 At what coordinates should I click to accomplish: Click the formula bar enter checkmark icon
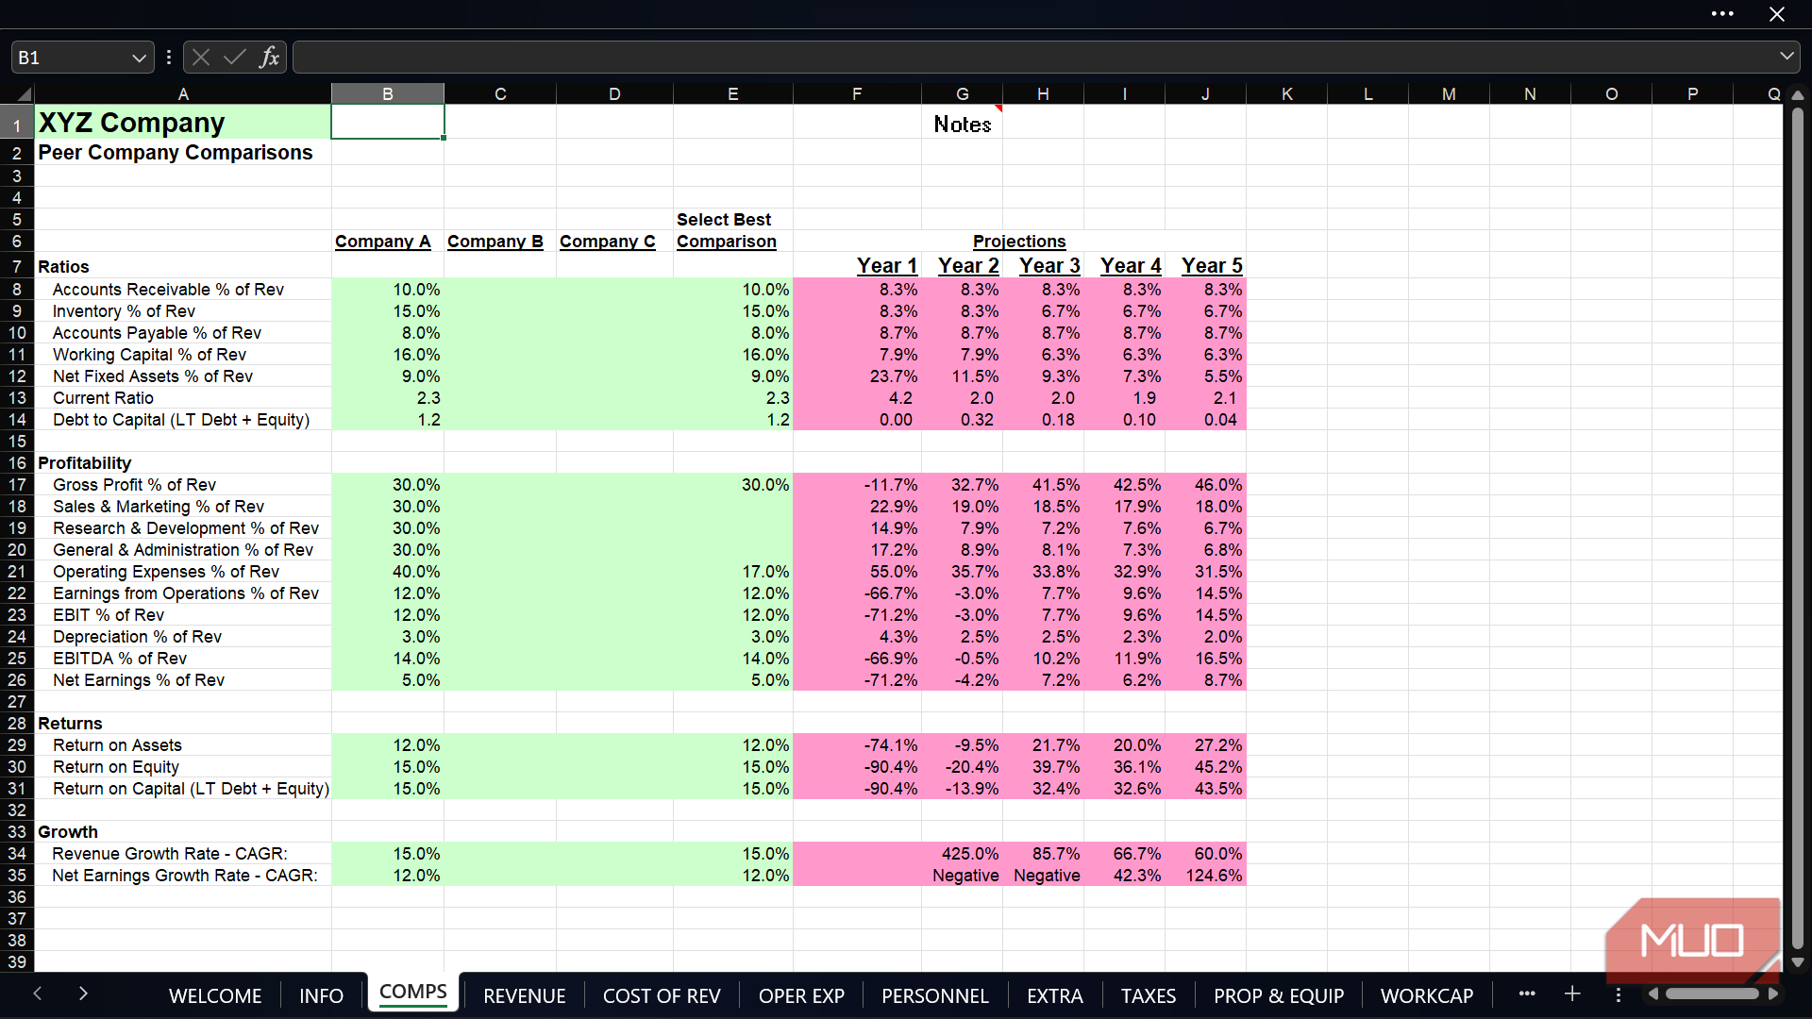point(234,58)
